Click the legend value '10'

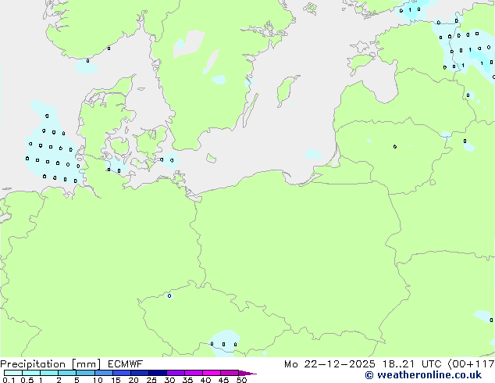(98, 380)
